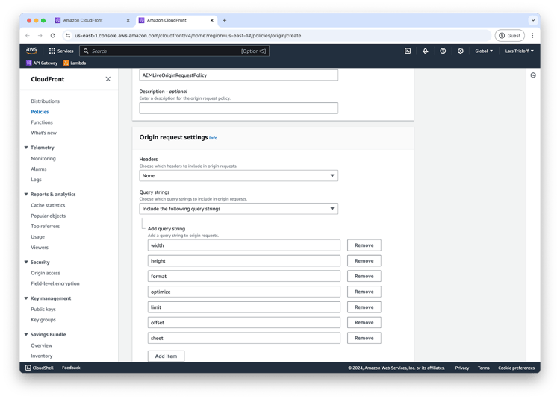This screenshot has width=560, height=399.
Task: Open Logs under Telemetry
Action: tap(36, 179)
